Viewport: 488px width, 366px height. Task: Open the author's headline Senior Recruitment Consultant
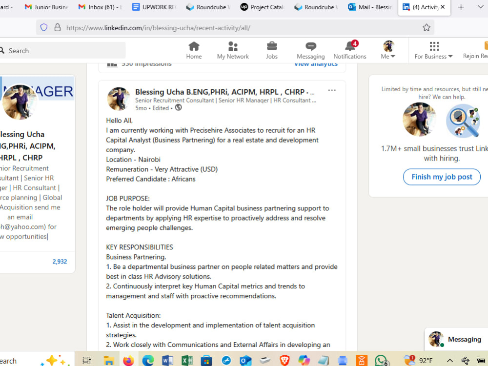225,100
